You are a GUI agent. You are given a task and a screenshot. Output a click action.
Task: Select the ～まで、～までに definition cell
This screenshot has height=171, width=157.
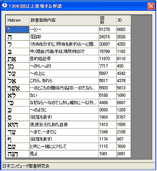pos(64,132)
